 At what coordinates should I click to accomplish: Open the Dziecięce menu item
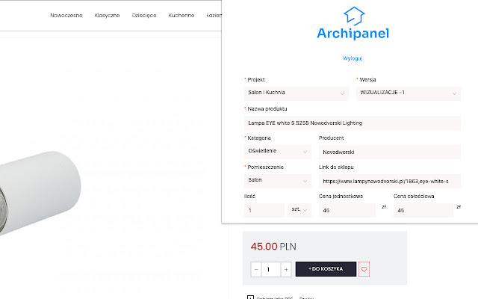[x=144, y=15]
